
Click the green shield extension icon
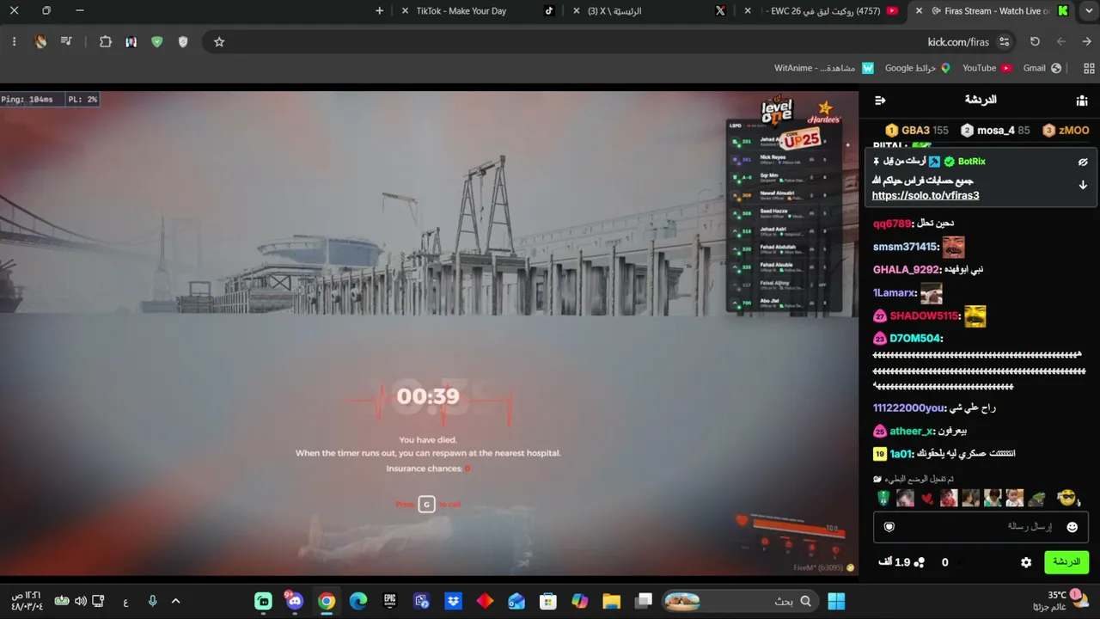[x=156, y=41]
